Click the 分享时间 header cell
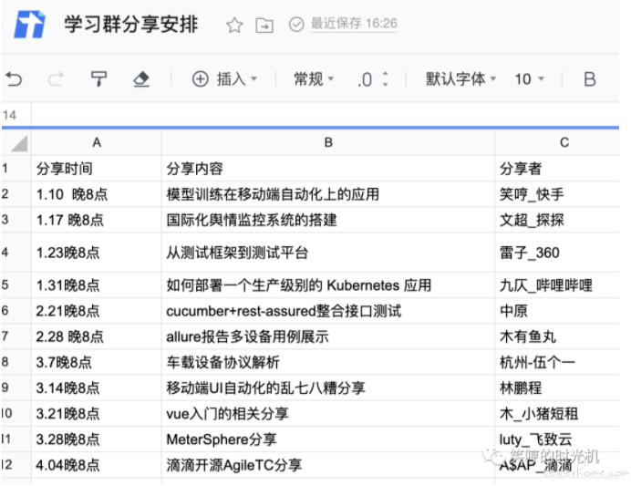631x486 pixels. click(x=97, y=169)
